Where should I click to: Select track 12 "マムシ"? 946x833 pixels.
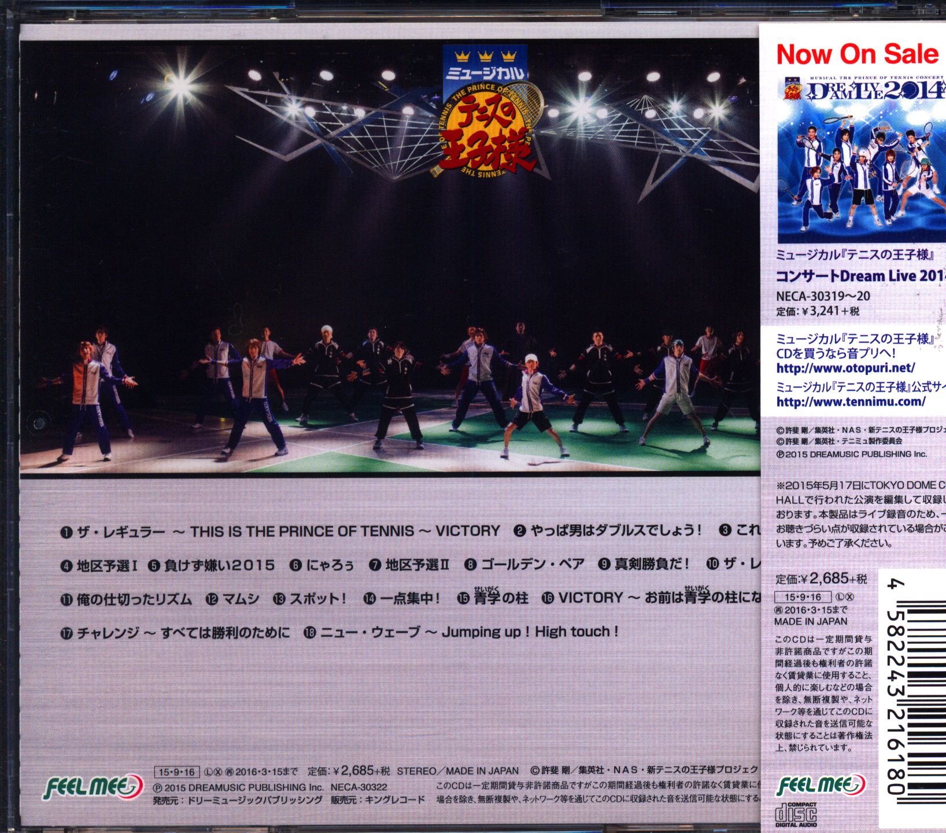pos(232,599)
